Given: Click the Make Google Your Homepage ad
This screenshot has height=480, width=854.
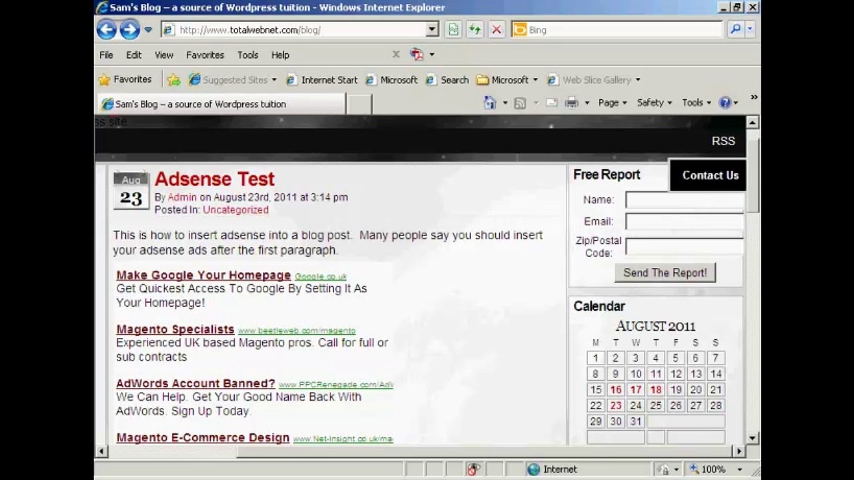Looking at the screenshot, I should [x=203, y=275].
